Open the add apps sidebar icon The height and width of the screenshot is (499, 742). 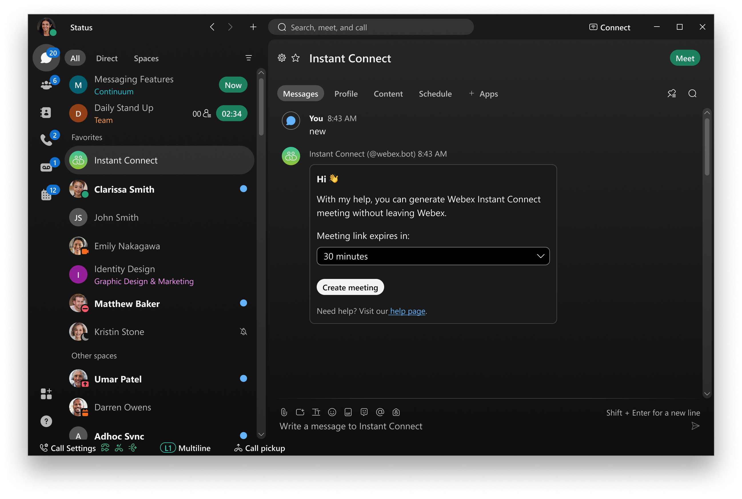46,394
